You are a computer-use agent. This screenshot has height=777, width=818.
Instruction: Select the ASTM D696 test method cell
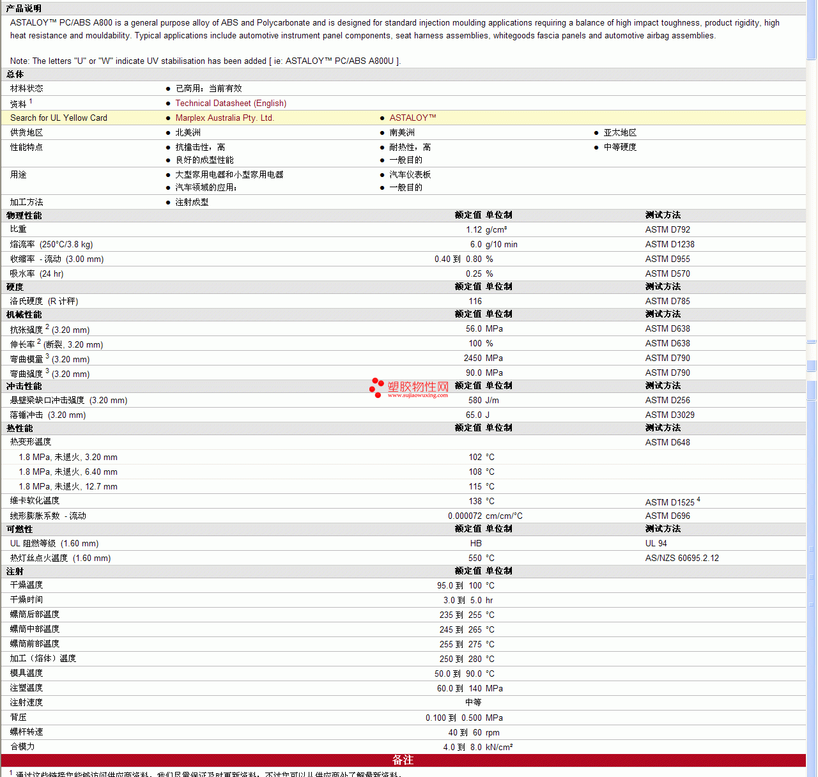pyautogui.click(x=668, y=516)
